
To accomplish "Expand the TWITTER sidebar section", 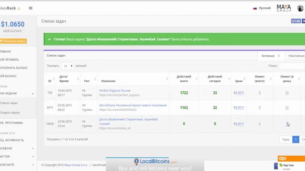I will coord(33,157).
